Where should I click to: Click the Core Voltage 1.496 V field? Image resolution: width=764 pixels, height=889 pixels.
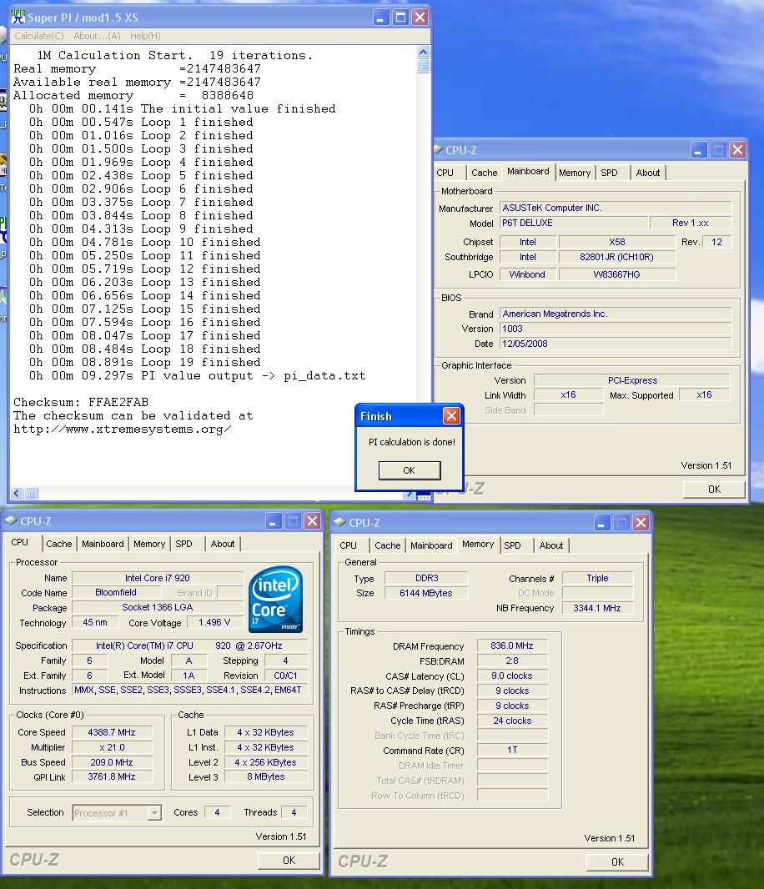point(214,622)
